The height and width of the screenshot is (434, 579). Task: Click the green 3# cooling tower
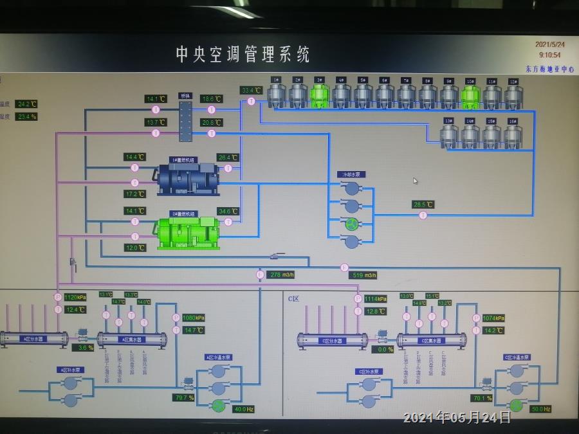coord(320,96)
